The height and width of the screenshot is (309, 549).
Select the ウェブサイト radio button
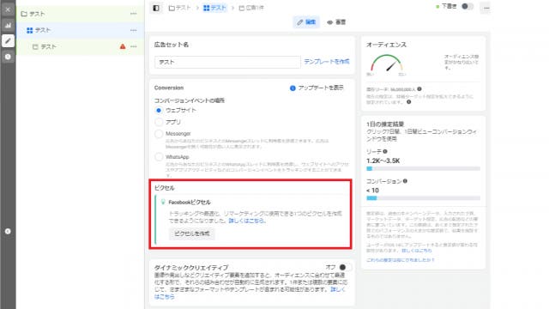pyautogui.click(x=159, y=110)
